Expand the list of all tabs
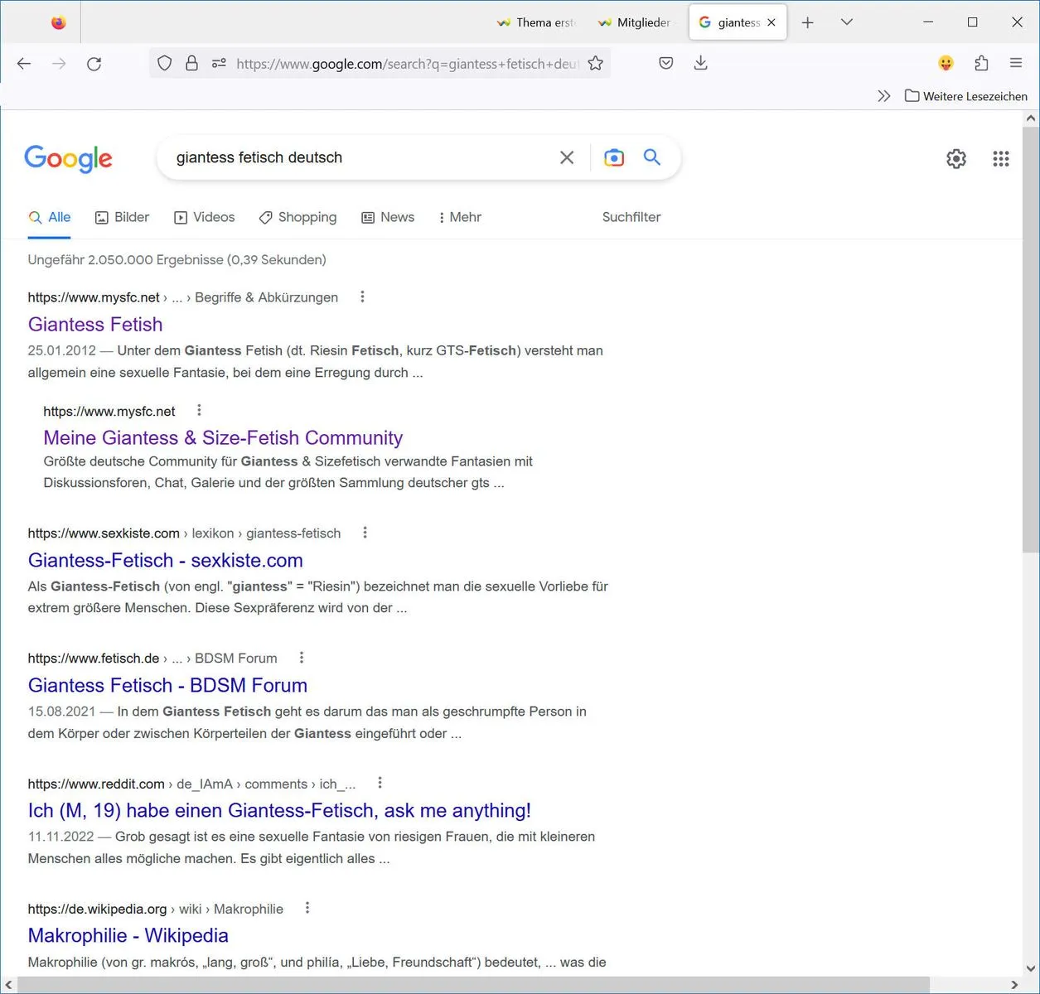The height and width of the screenshot is (994, 1040). (846, 22)
